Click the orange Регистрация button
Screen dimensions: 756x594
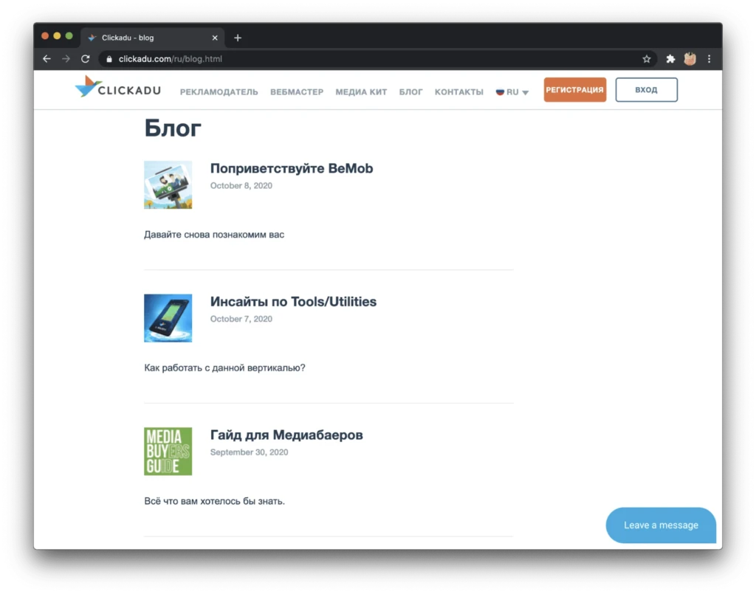click(574, 89)
